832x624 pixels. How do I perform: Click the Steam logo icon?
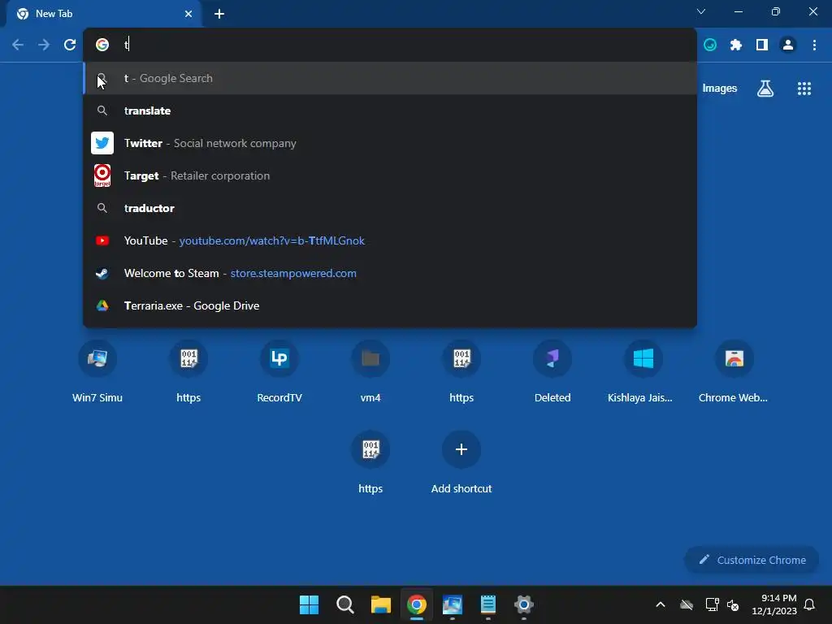(x=102, y=273)
